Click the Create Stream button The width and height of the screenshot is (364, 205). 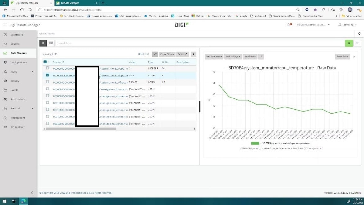pyautogui.click(x=167, y=54)
